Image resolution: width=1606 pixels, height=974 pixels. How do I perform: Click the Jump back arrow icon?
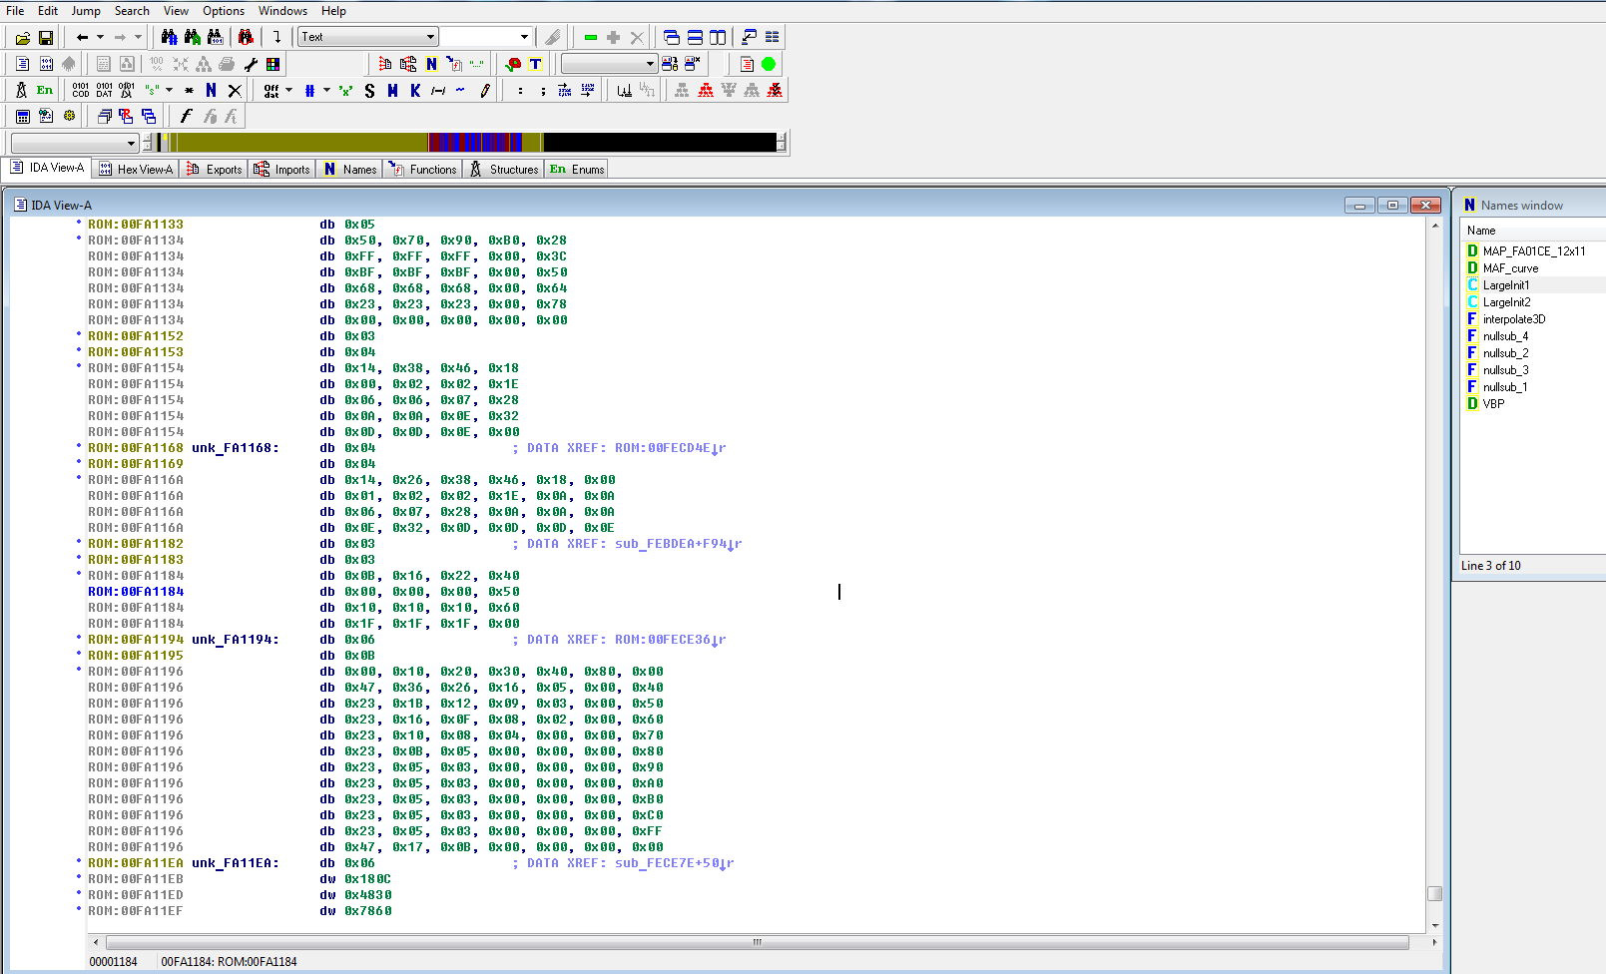click(82, 38)
